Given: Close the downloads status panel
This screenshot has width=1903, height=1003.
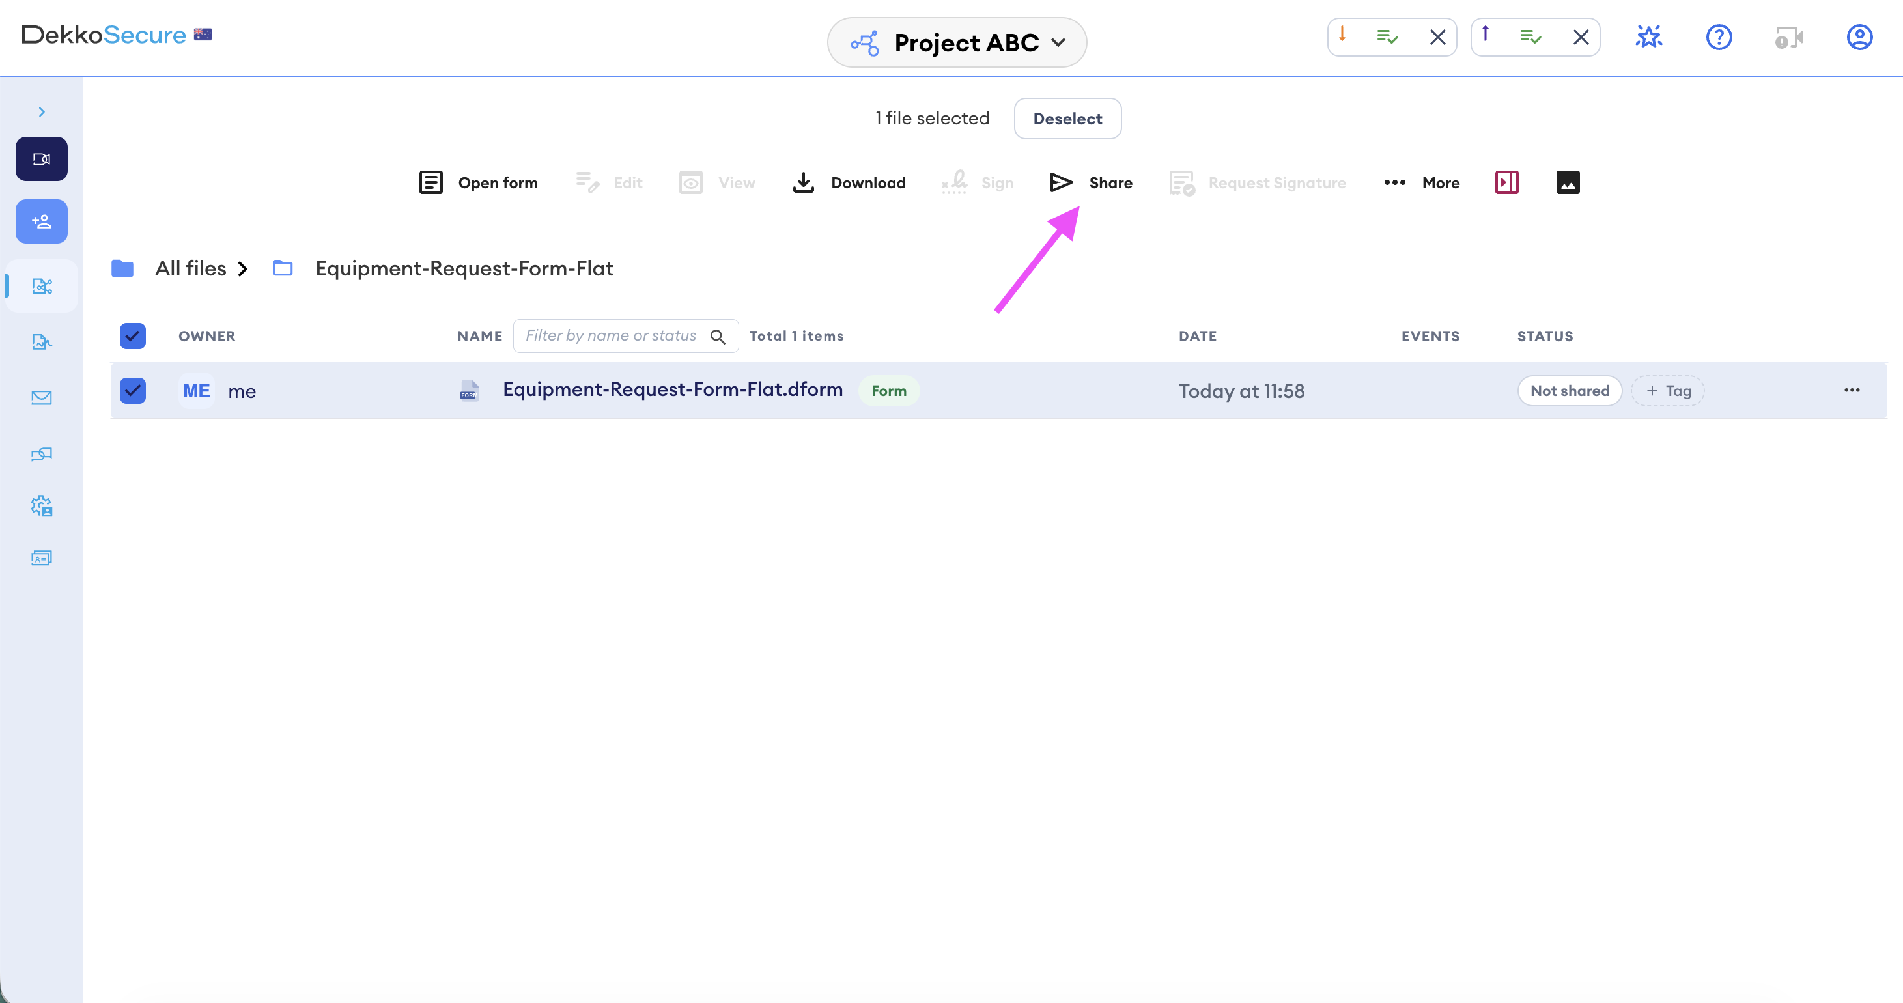Looking at the screenshot, I should click(1437, 37).
